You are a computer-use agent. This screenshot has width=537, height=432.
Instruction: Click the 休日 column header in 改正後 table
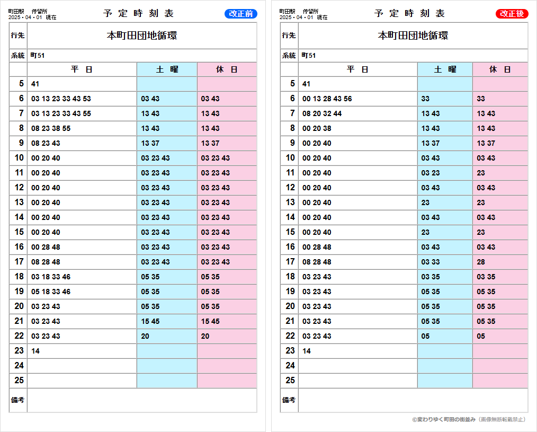click(x=500, y=69)
